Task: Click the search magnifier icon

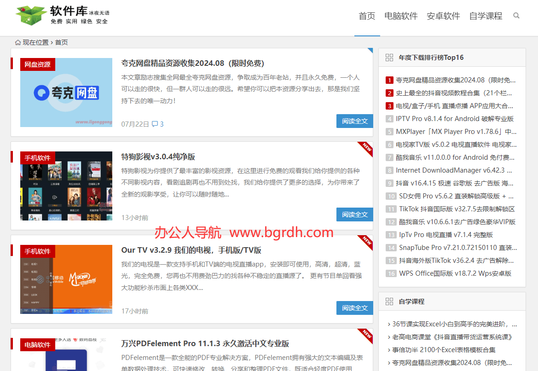Action: 516,16
